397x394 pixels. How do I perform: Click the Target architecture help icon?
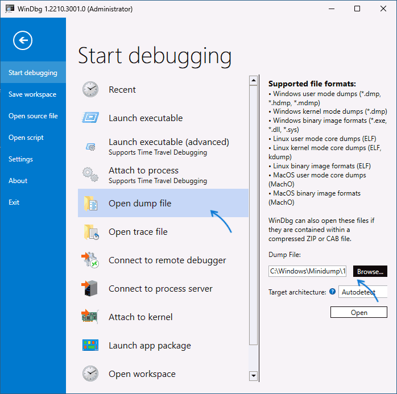[332, 292]
